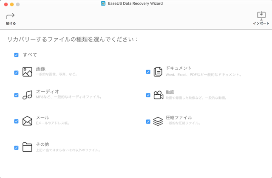
Task: Toggle the 画像 checkbox
Action: click(x=16, y=73)
